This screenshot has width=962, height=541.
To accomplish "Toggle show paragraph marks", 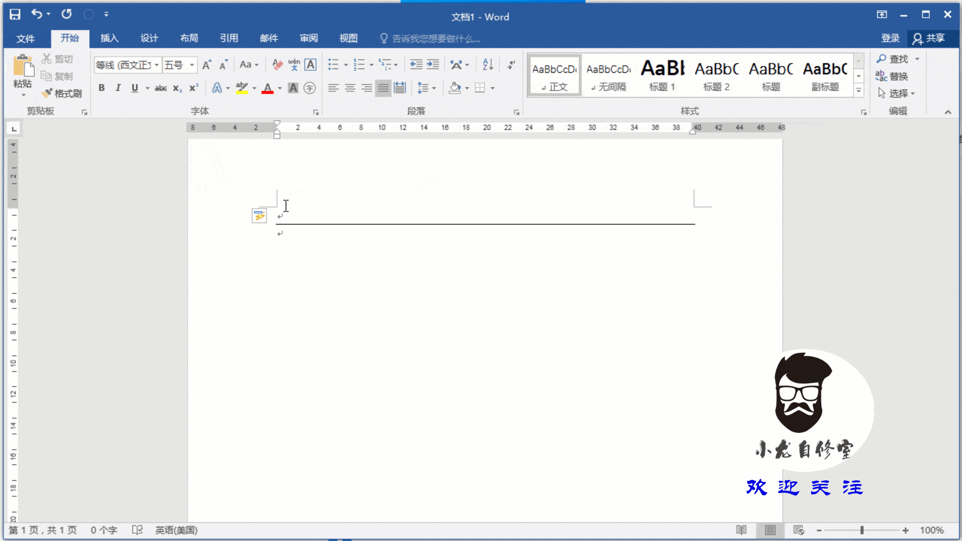I will (511, 65).
